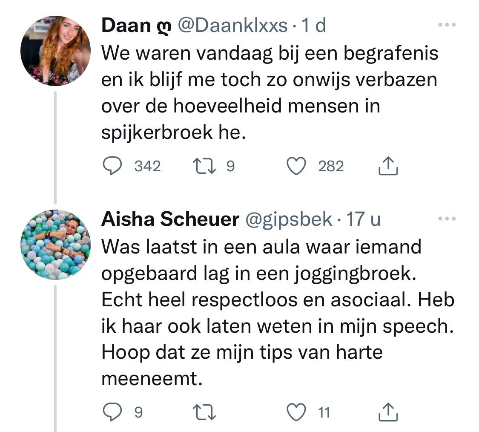
Task: Open Aisha's reply text about joggingbroek
Action: 277,311
